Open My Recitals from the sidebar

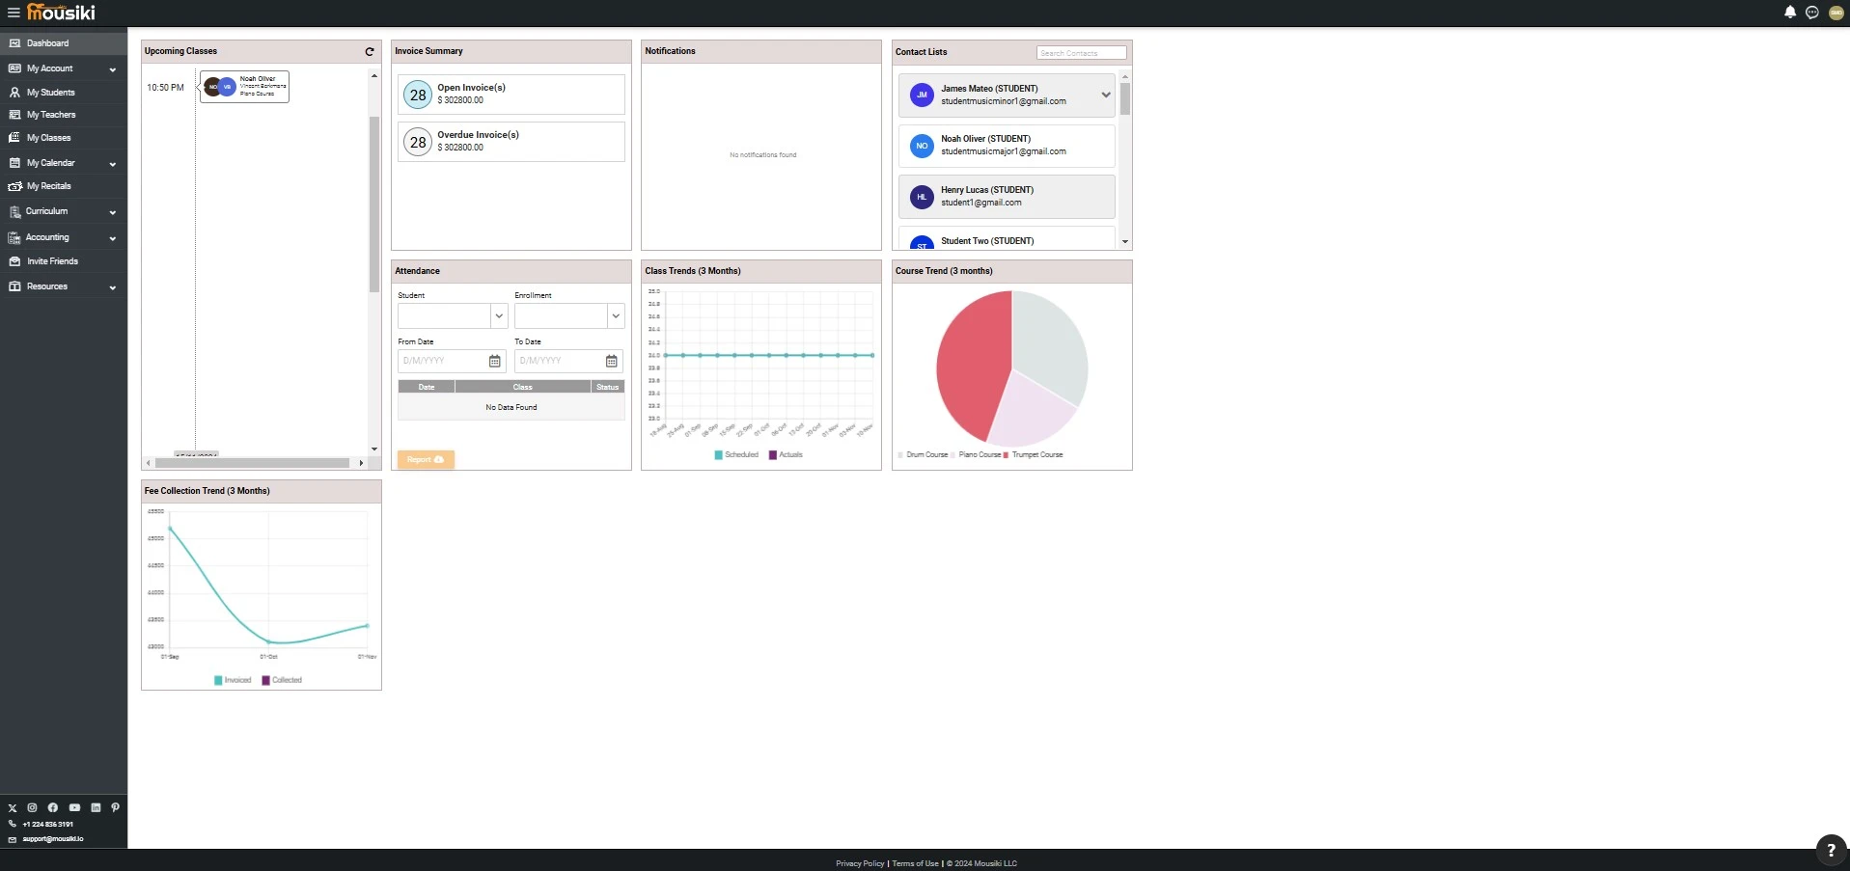[48, 186]
